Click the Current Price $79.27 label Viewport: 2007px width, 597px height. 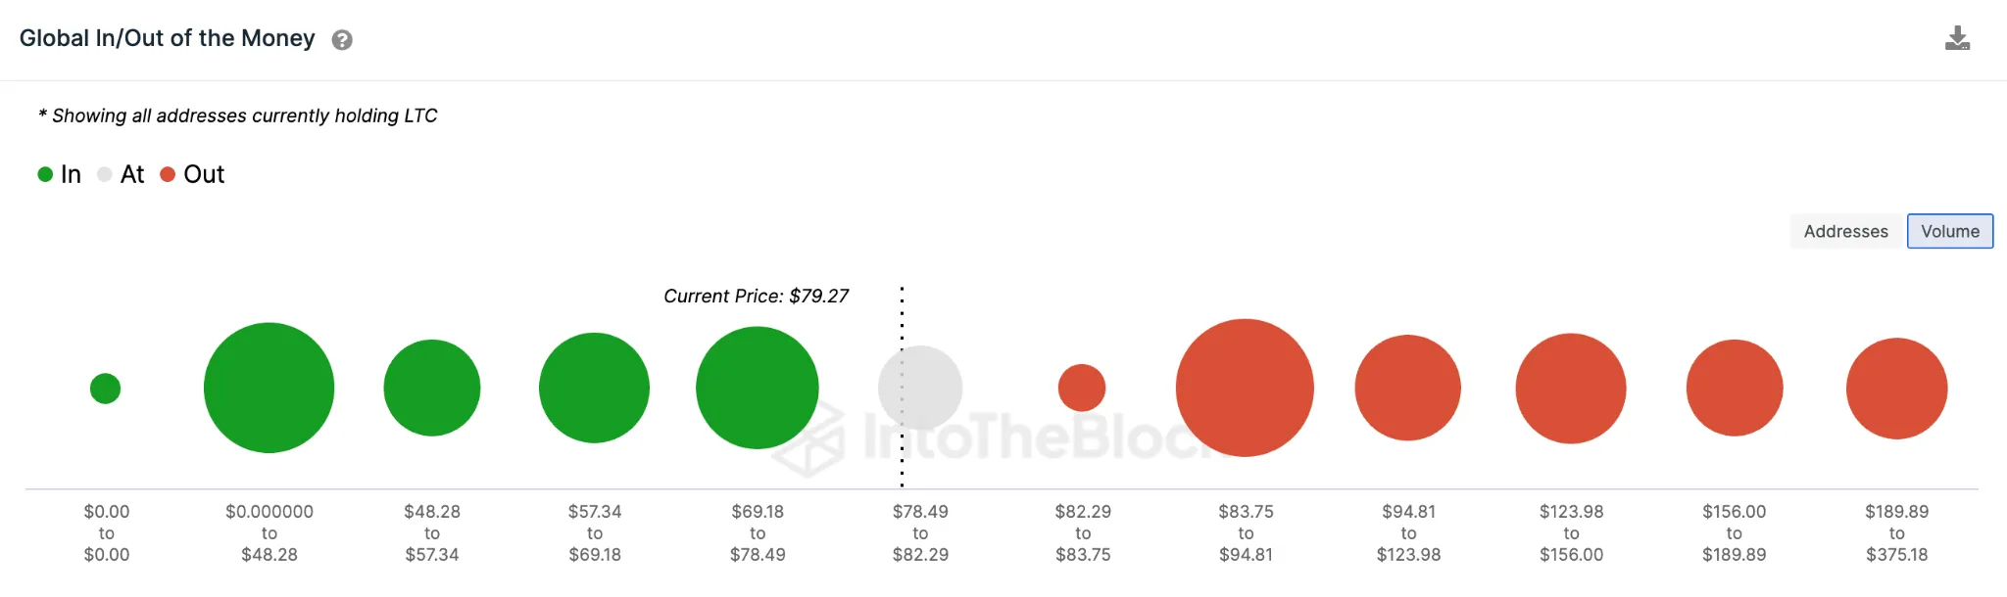click(757, 296)
